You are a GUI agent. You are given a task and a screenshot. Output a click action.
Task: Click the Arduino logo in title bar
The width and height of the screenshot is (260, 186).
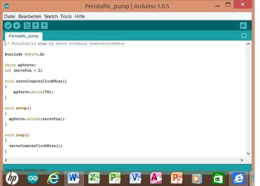click(x=7, y=6)
